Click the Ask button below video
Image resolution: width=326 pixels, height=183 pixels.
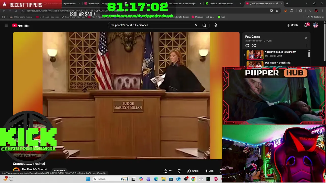tap(209, 171)
